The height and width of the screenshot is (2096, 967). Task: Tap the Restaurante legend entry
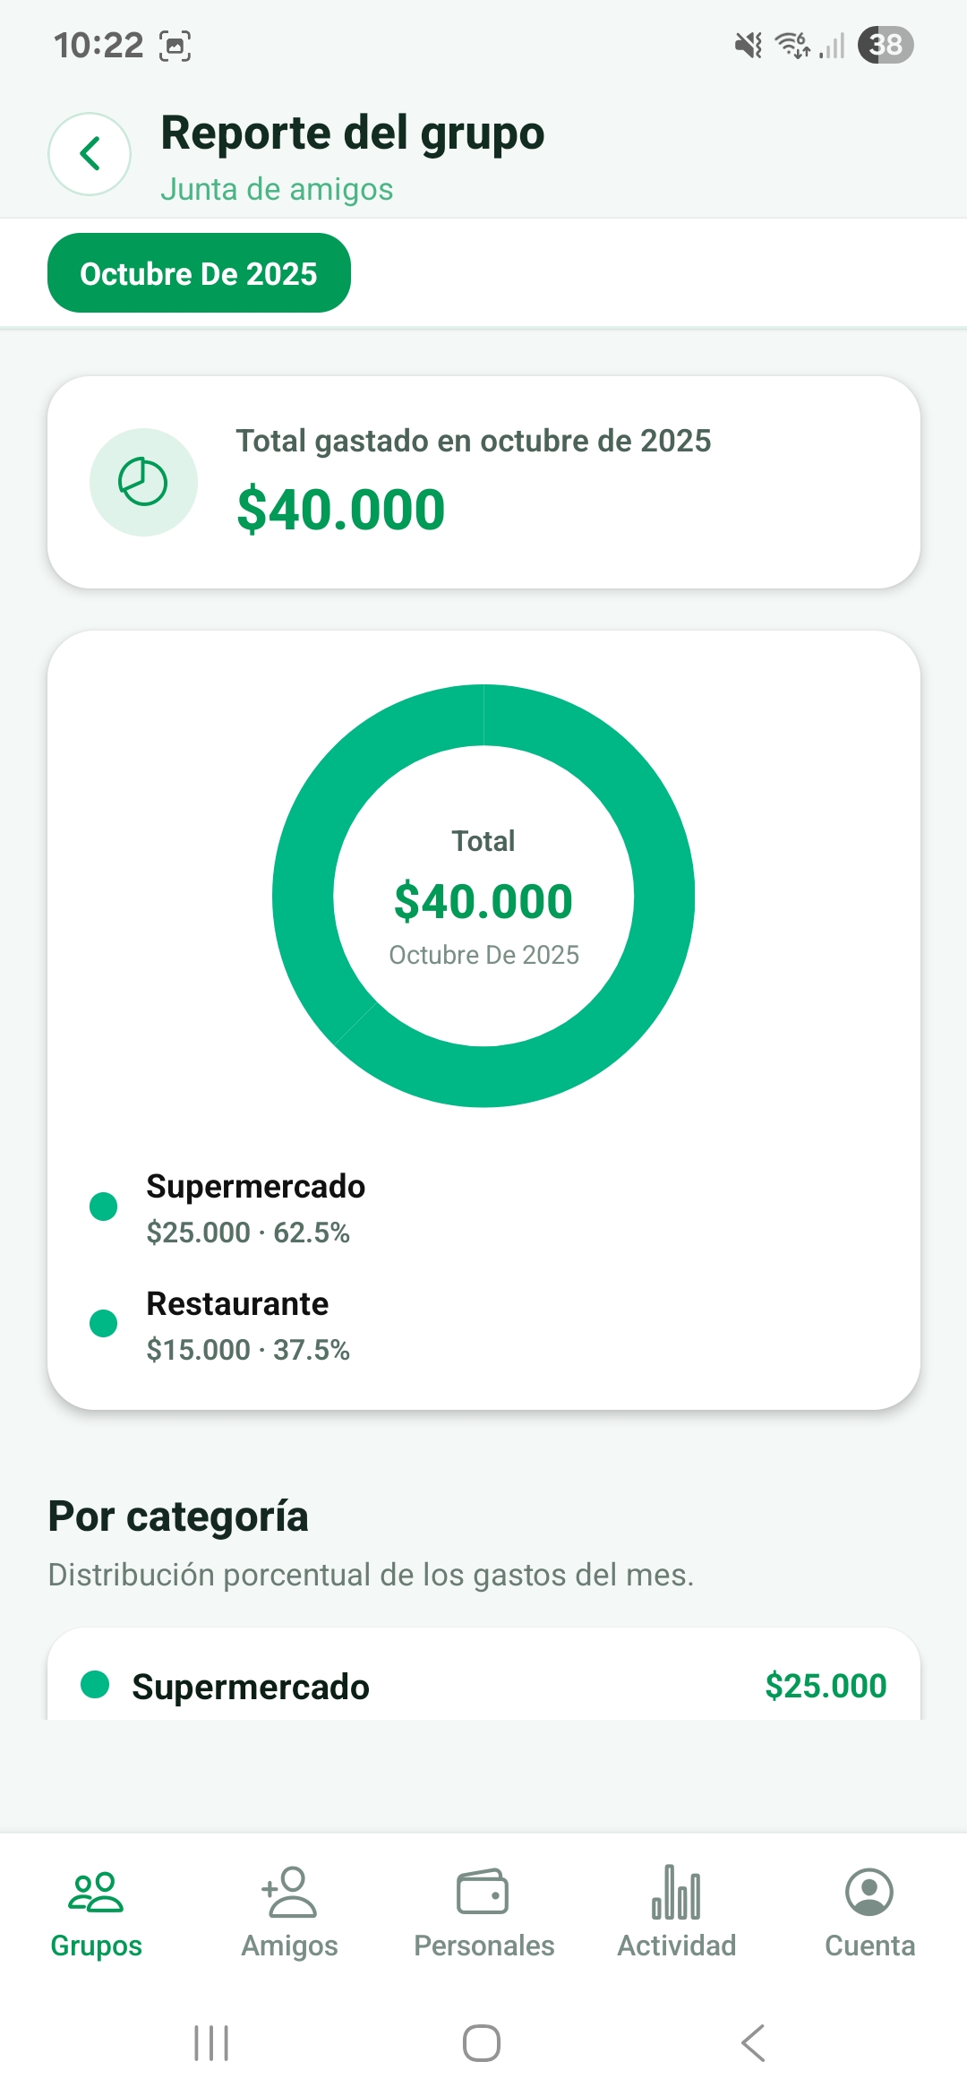[238, 1325]
